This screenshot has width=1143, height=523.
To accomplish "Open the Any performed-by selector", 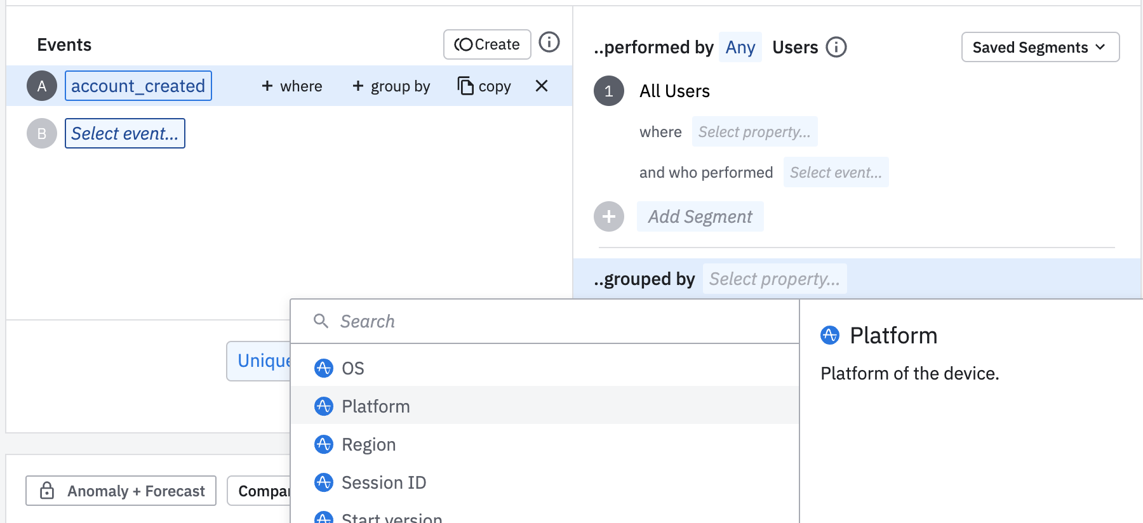I will click(x=740, y=47).
